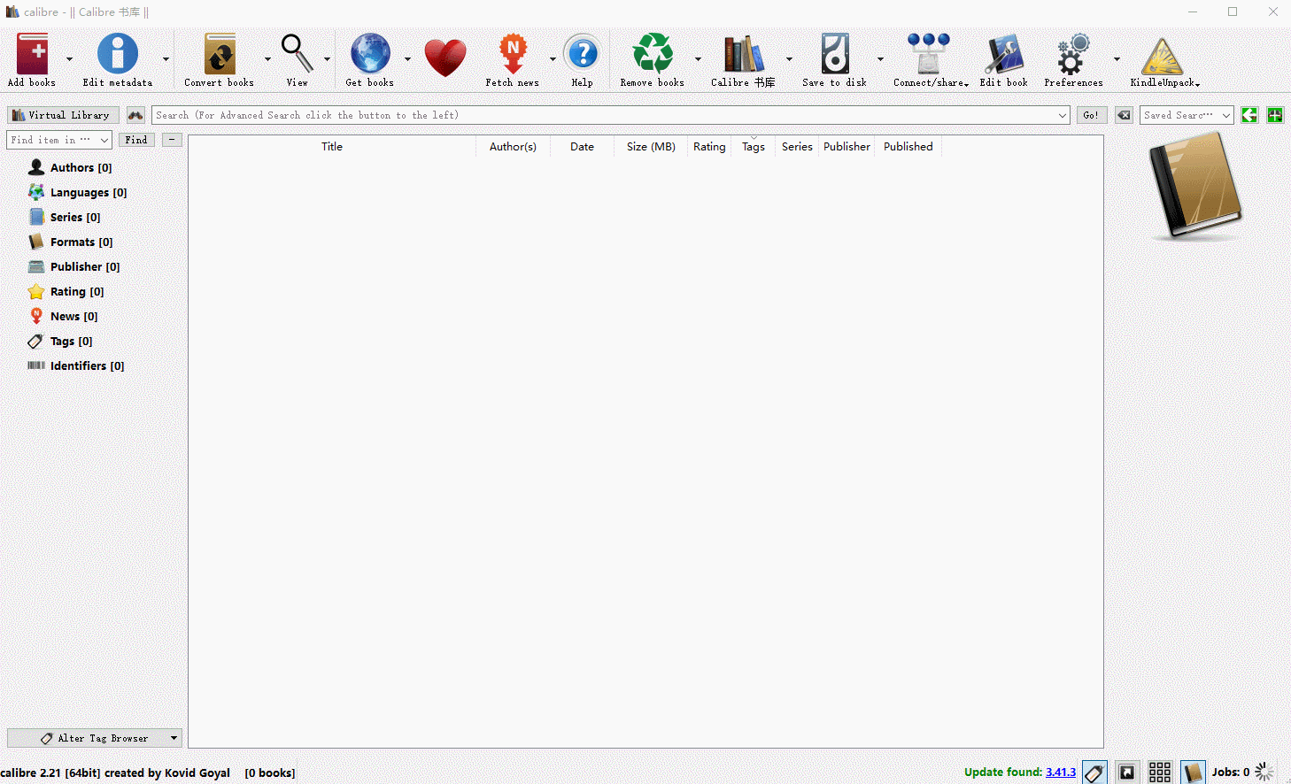Open Preferences gear icon
Image resolution: width=1291 pixels, height=784 pixels.
1072,55
